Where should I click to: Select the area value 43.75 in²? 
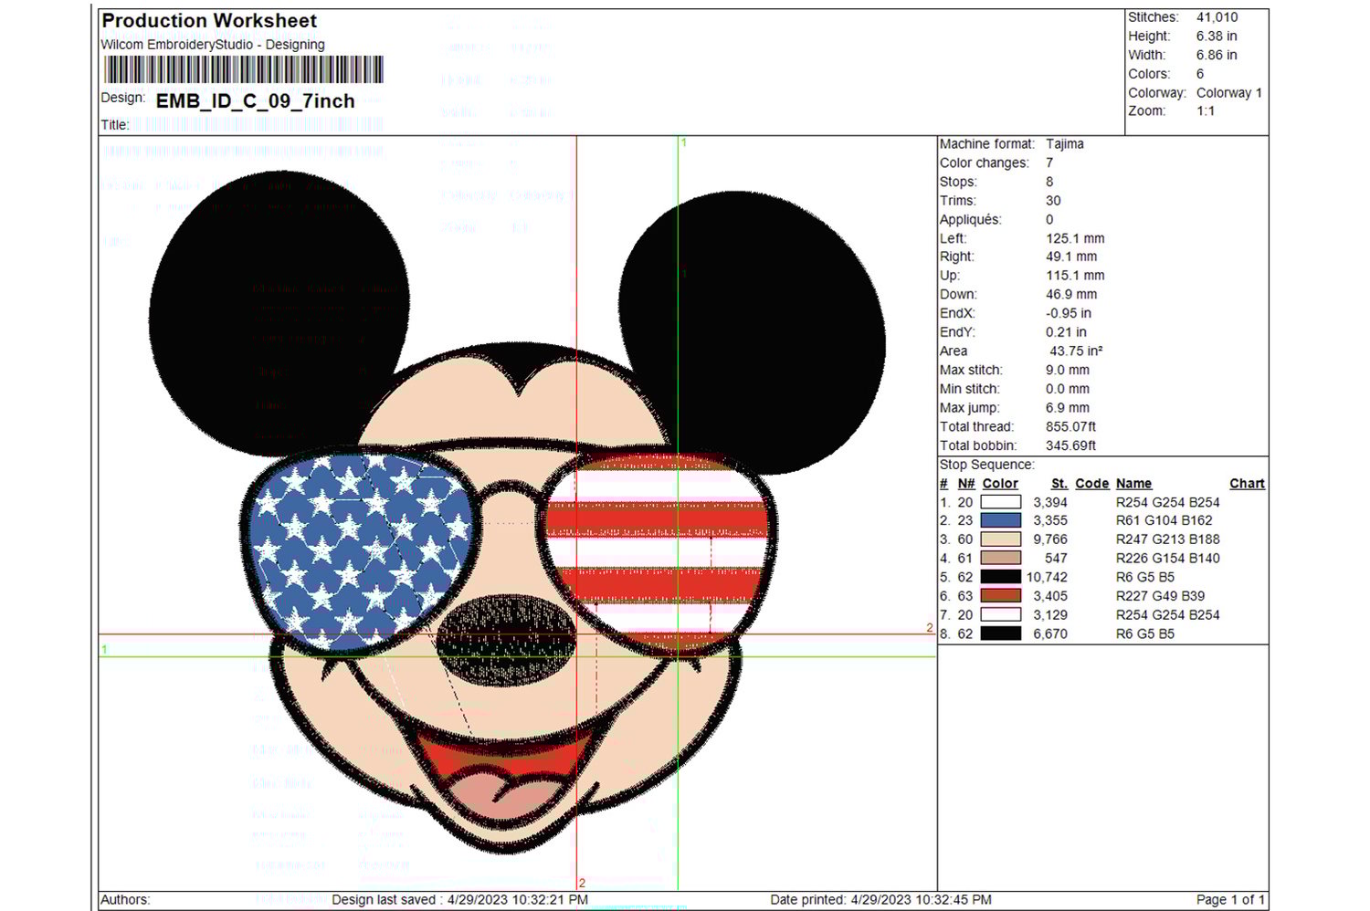pyautogui.click(x=1076, y=351)
